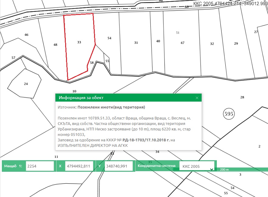Click the small parcel 55
The width and height of the screenshot is (268, 197).
coord(107,61)
